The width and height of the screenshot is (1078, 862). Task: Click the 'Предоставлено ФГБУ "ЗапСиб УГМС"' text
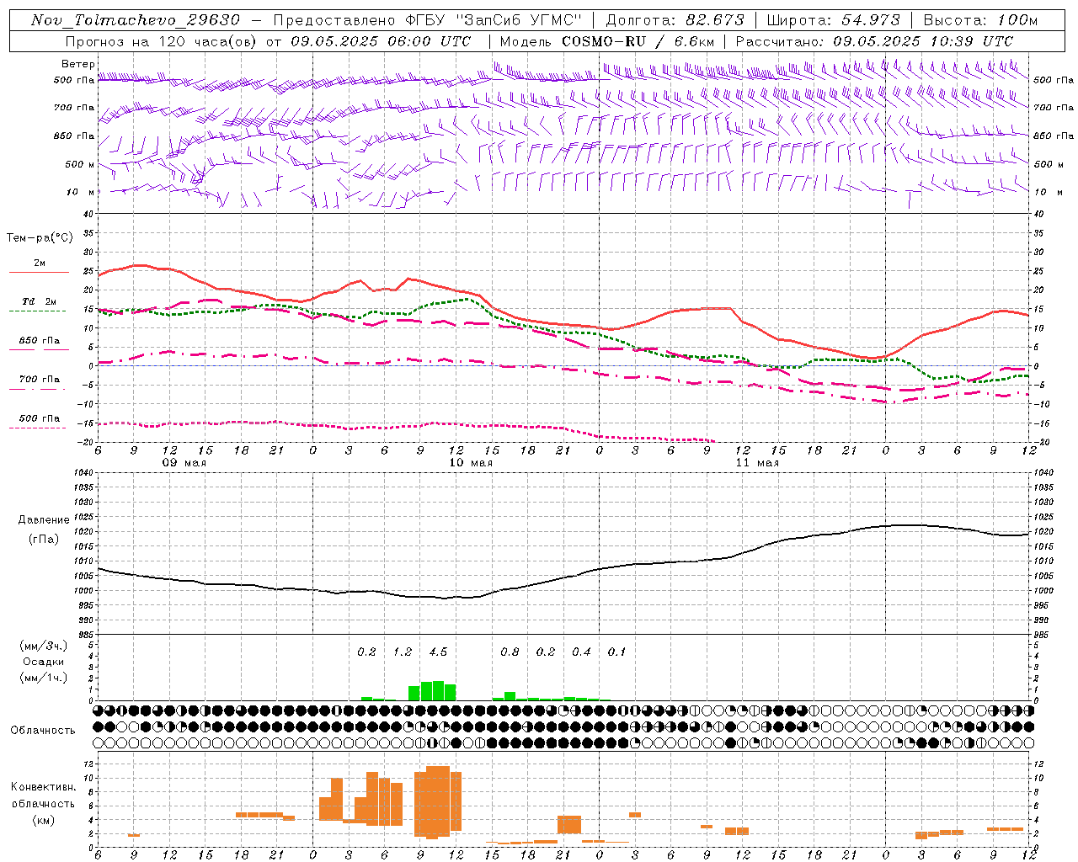[428, 20]
